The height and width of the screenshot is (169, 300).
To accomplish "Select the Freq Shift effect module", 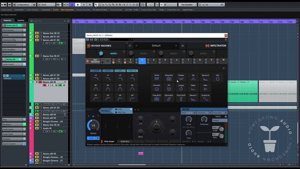I will pos(157,98).
